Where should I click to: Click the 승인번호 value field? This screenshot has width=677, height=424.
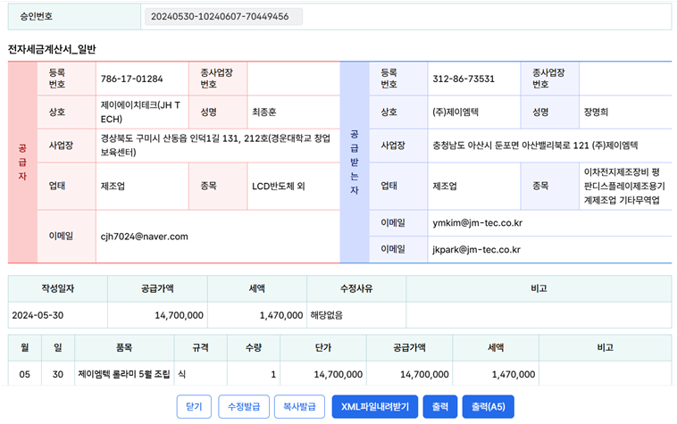pyautogui.click(x=221, y=17)
